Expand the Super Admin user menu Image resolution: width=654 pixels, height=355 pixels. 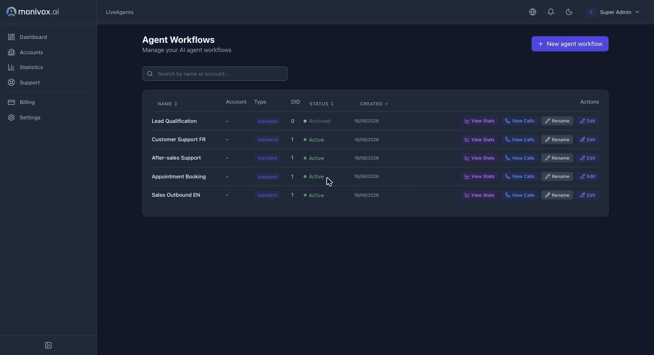coord(613,12)
